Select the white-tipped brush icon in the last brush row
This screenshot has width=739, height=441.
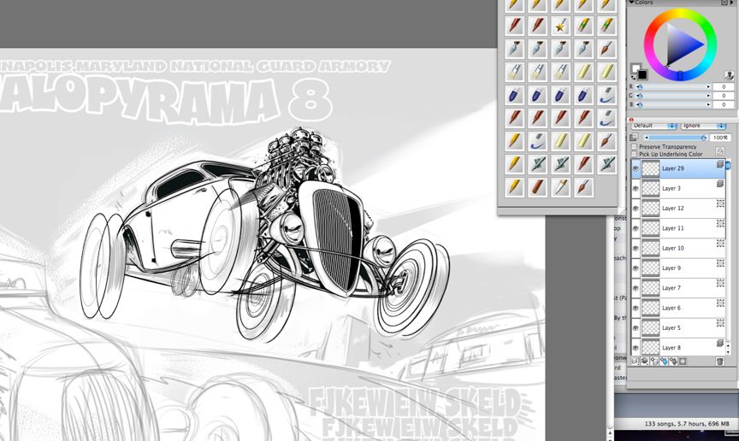pos(560,187)
